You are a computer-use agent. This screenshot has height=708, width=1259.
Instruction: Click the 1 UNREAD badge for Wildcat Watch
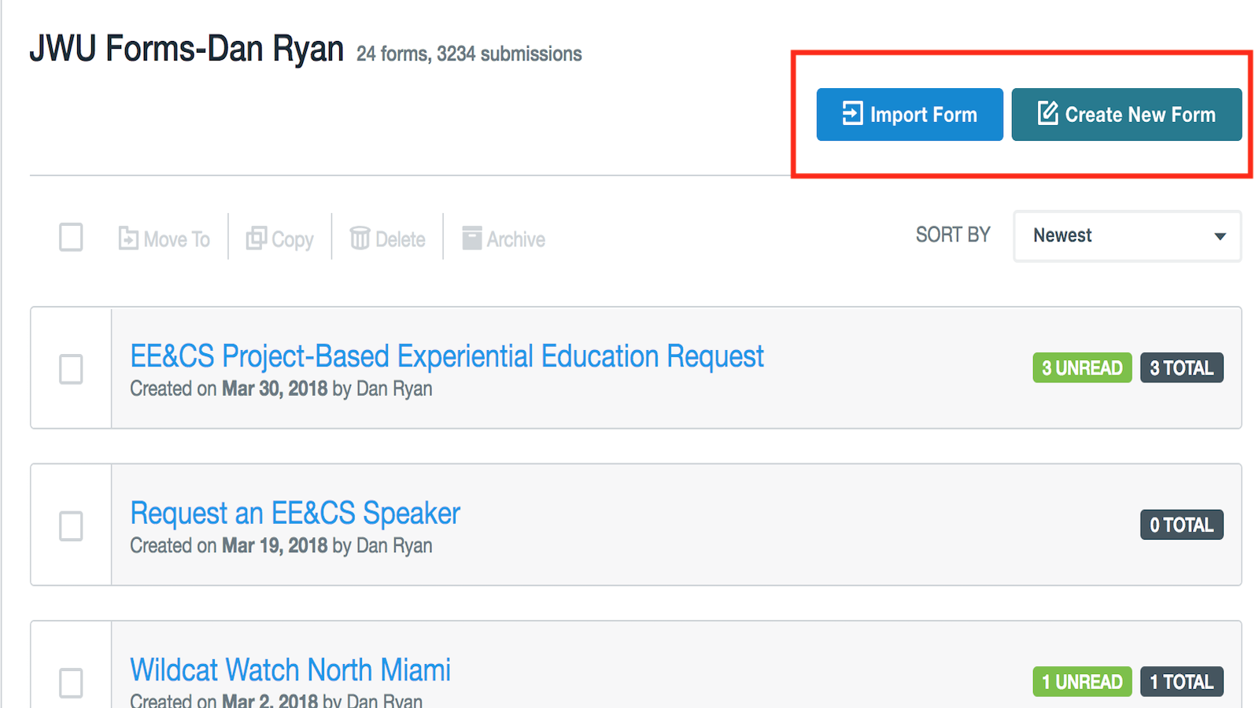pos(1082,681)
